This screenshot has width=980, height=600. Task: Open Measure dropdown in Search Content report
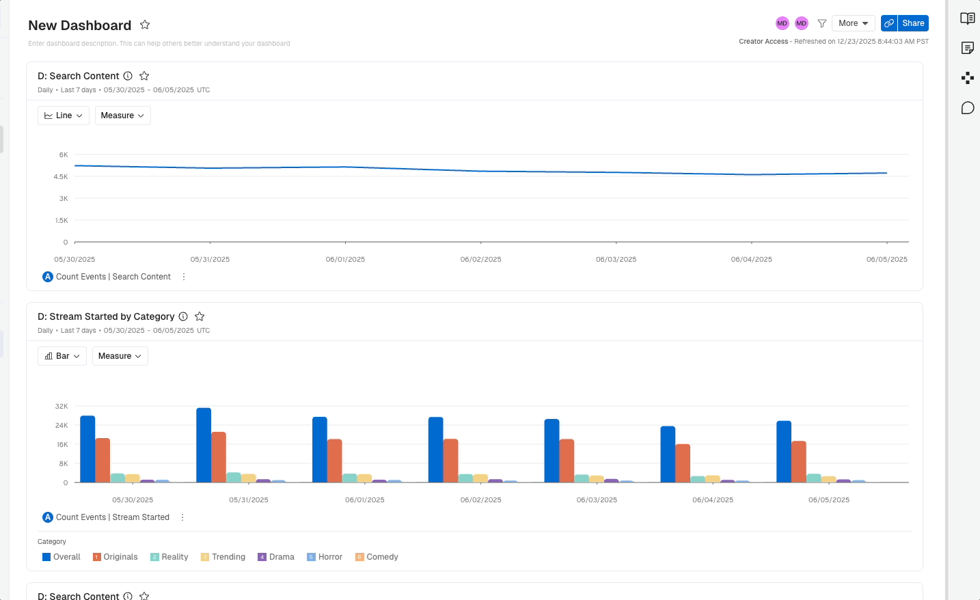coord(123,115)
